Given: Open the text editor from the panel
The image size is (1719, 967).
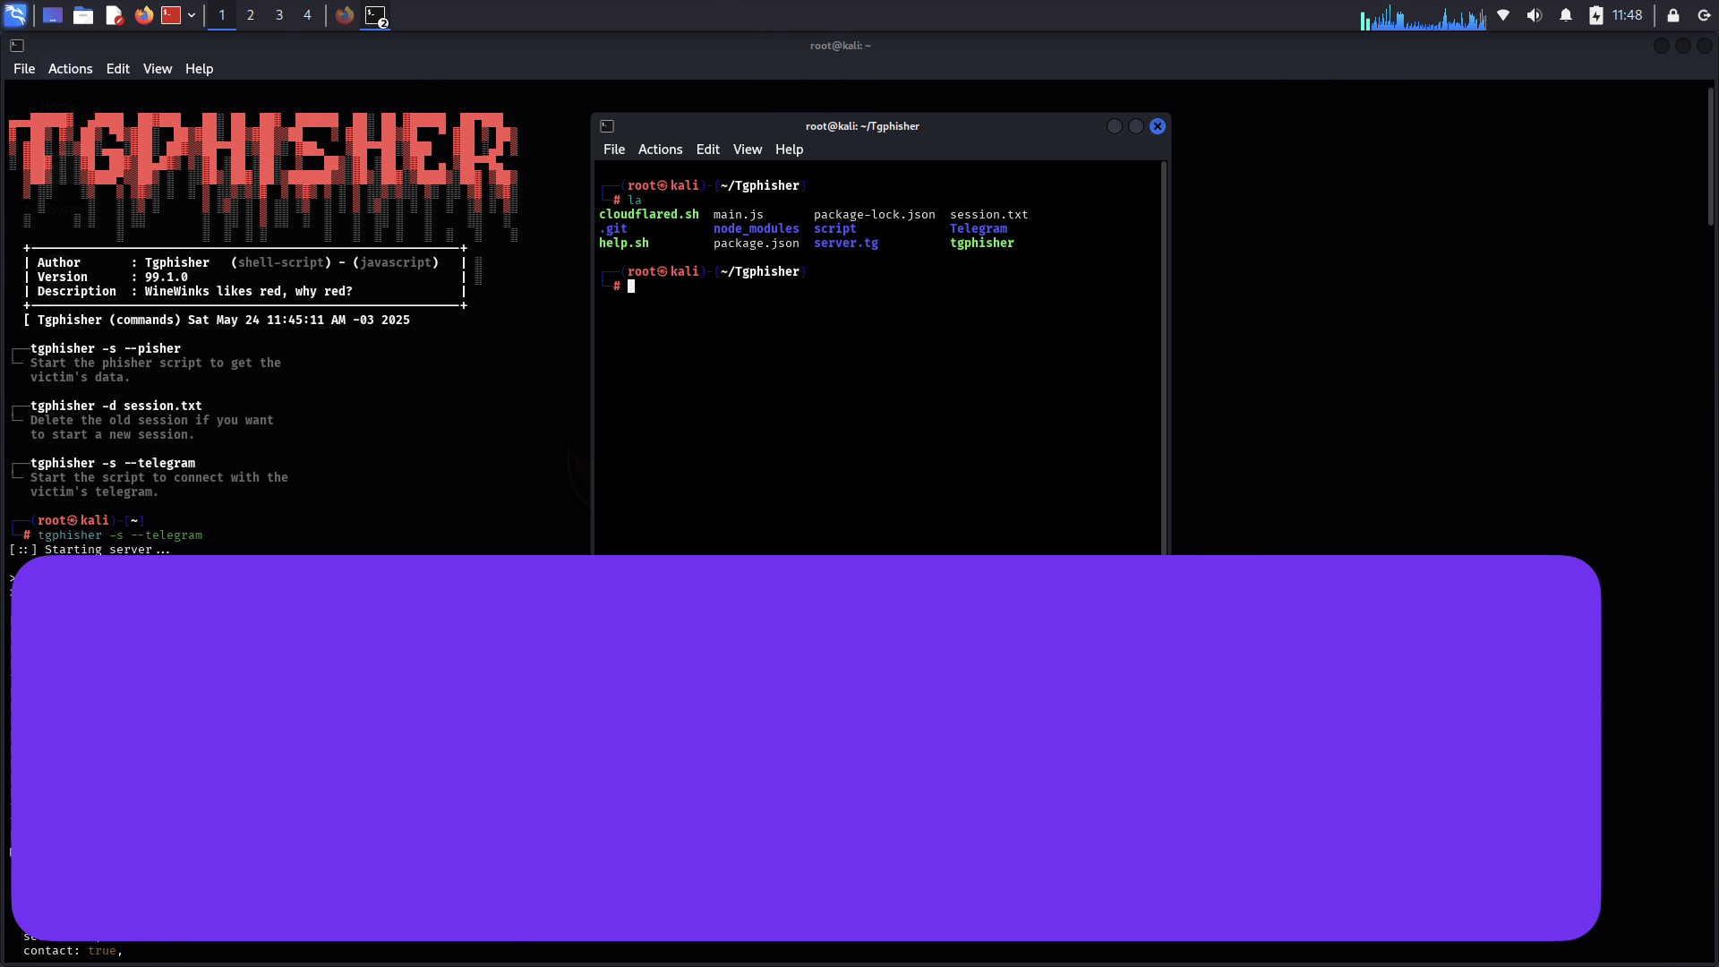Looking at the screenshot, I should coord(114,15).
